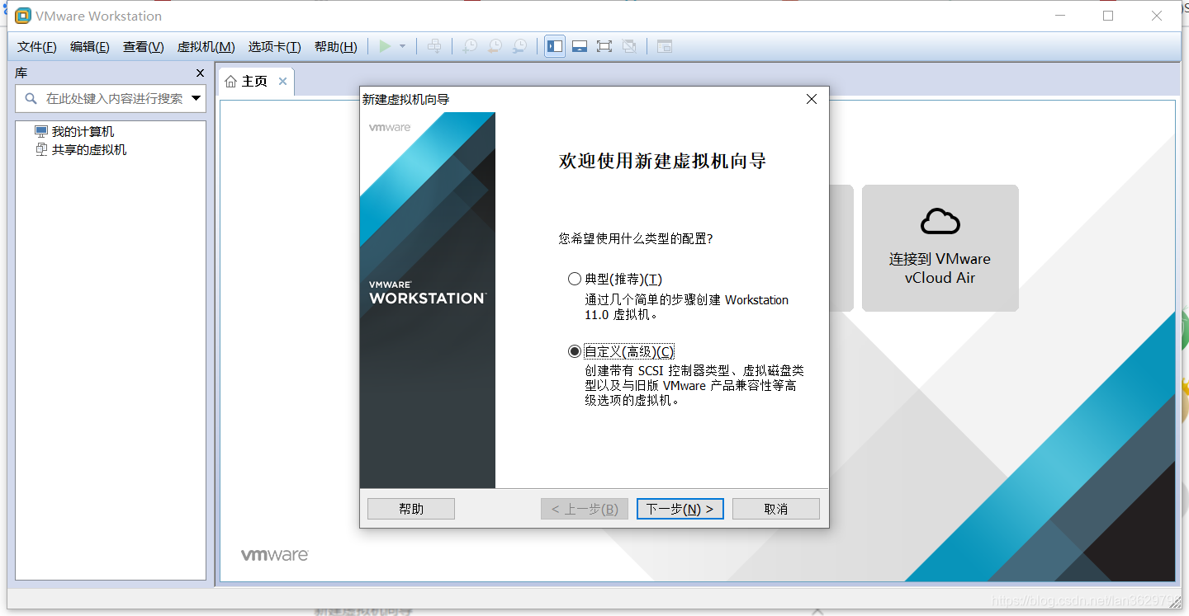Select 共享的虚拟机 in library tree
This screenshot has height=616, width=1189.
[x=89, y=149]
